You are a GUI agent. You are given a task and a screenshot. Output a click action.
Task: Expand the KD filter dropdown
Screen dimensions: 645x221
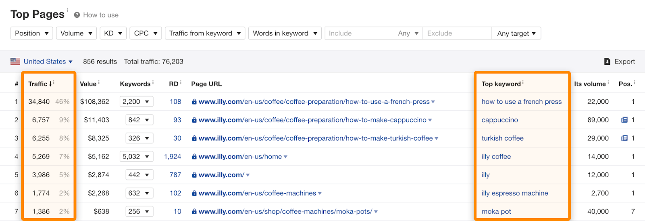tap(113, 33)
